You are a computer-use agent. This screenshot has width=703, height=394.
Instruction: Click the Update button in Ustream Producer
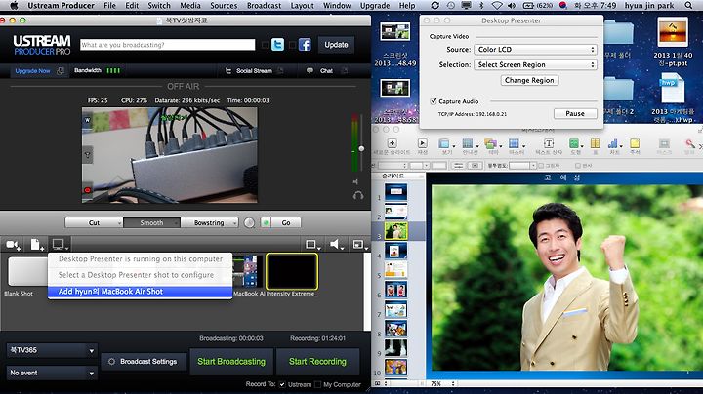point(336,45)
